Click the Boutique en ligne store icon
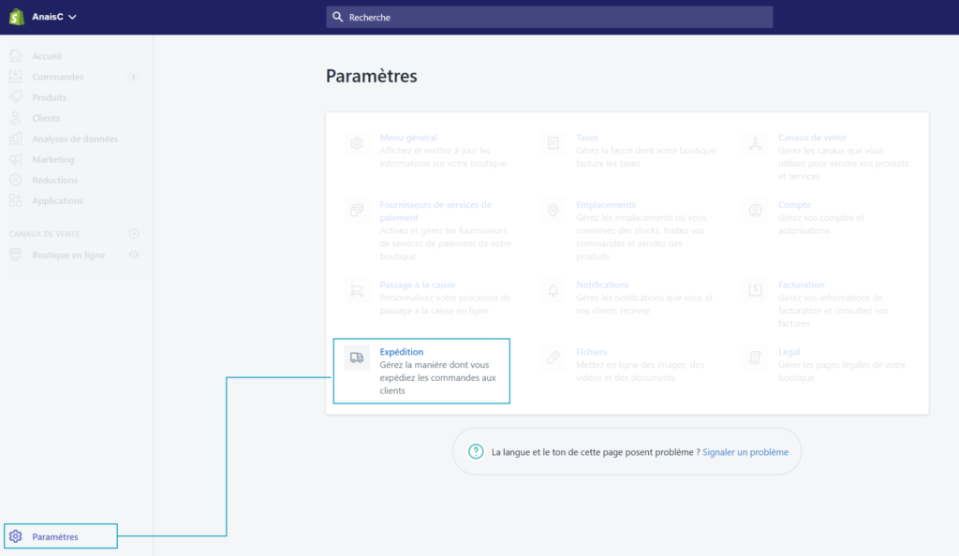This screenshot has height=556, width=959. (16, 255)
